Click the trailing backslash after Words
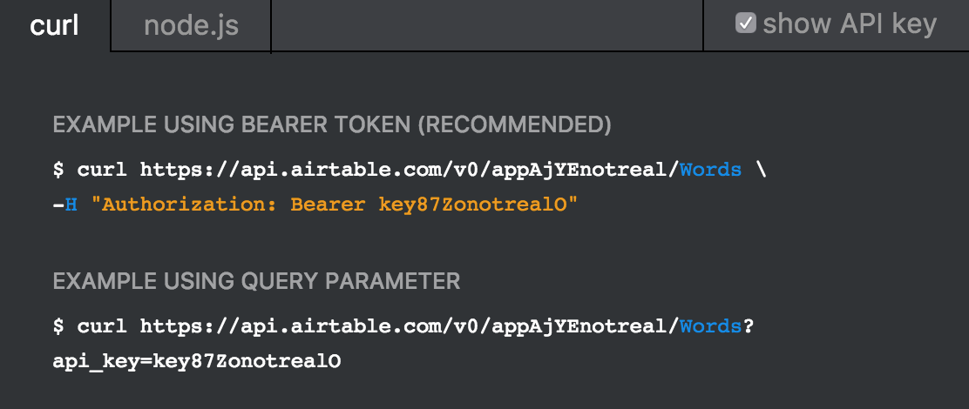 (x=761, y=170)
